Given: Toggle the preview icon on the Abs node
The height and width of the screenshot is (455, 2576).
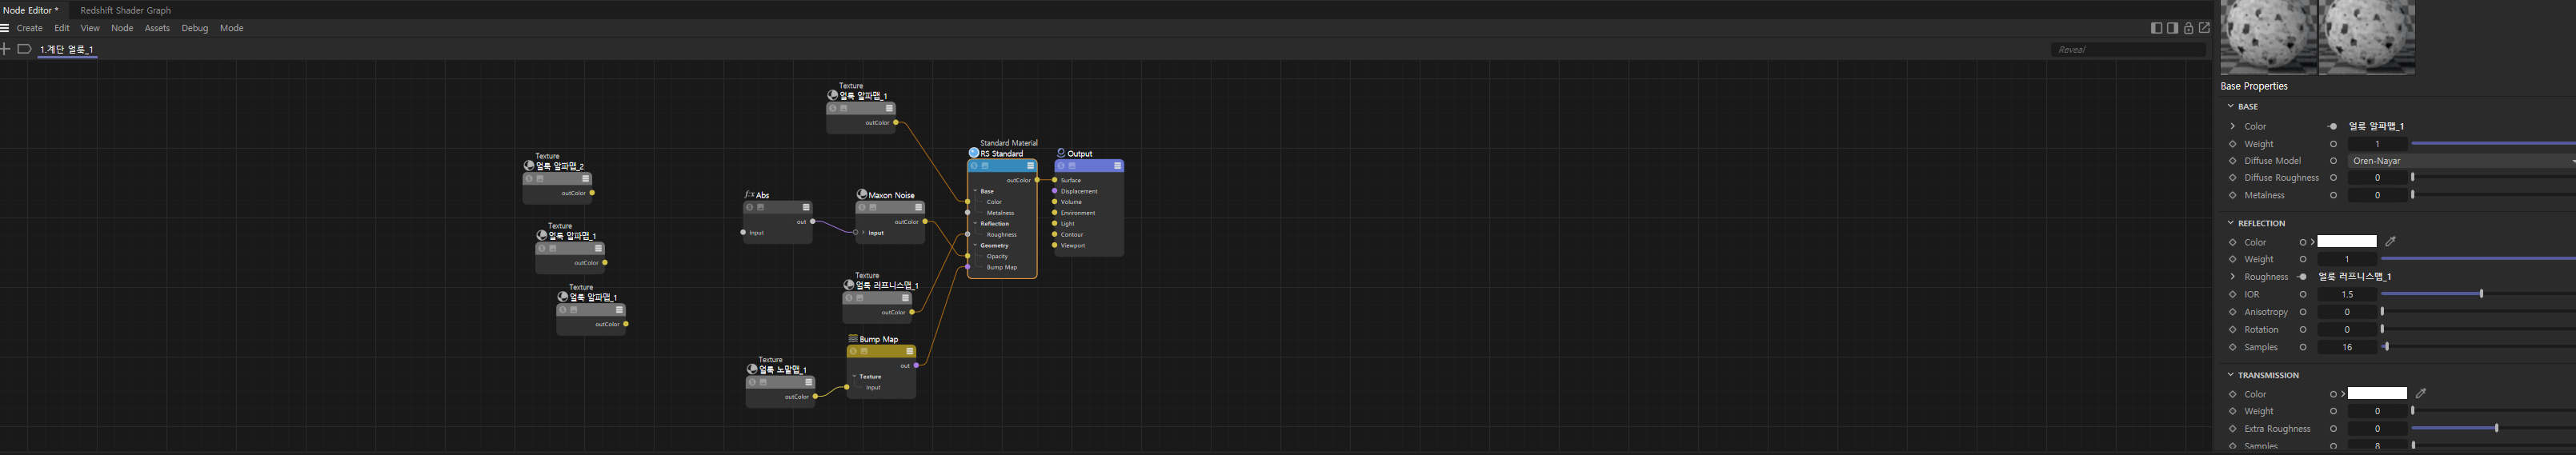Looking at the screenshot, I should [760, 208].
